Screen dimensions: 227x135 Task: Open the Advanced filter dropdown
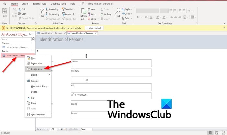[68, 14]
